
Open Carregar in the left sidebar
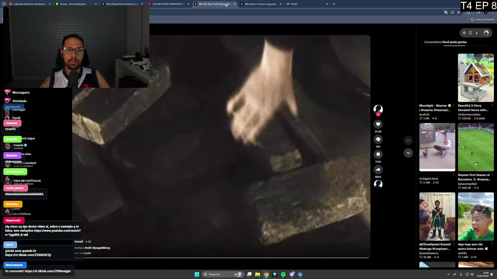pyautogui.click(x=19, y=110)
